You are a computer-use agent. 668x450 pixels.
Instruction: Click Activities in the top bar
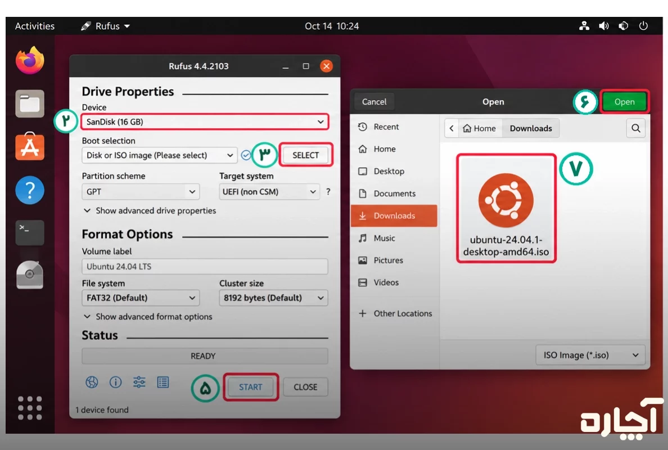point(35,26)
